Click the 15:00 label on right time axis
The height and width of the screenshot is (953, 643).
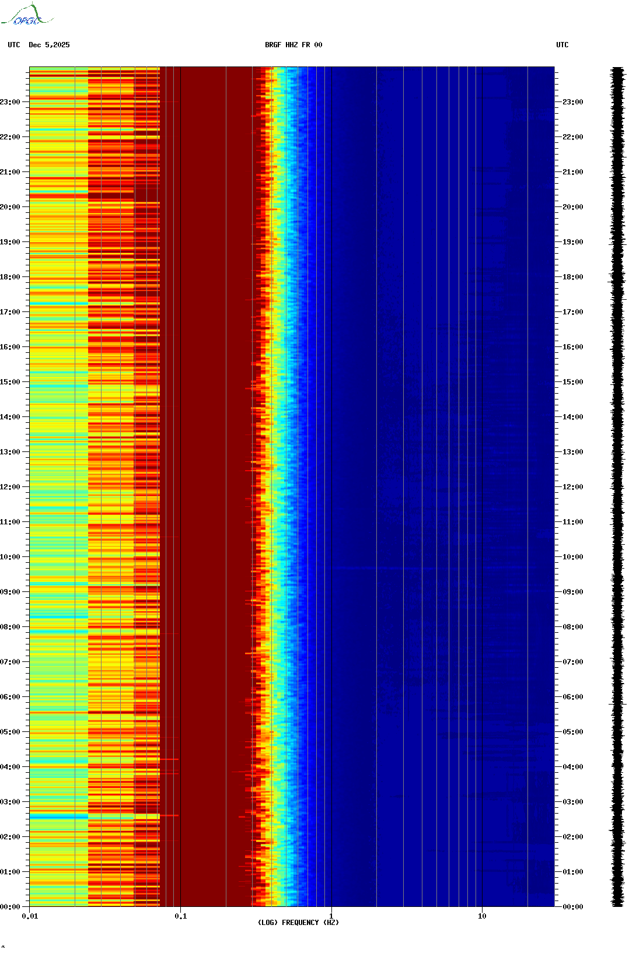point(572,382)
